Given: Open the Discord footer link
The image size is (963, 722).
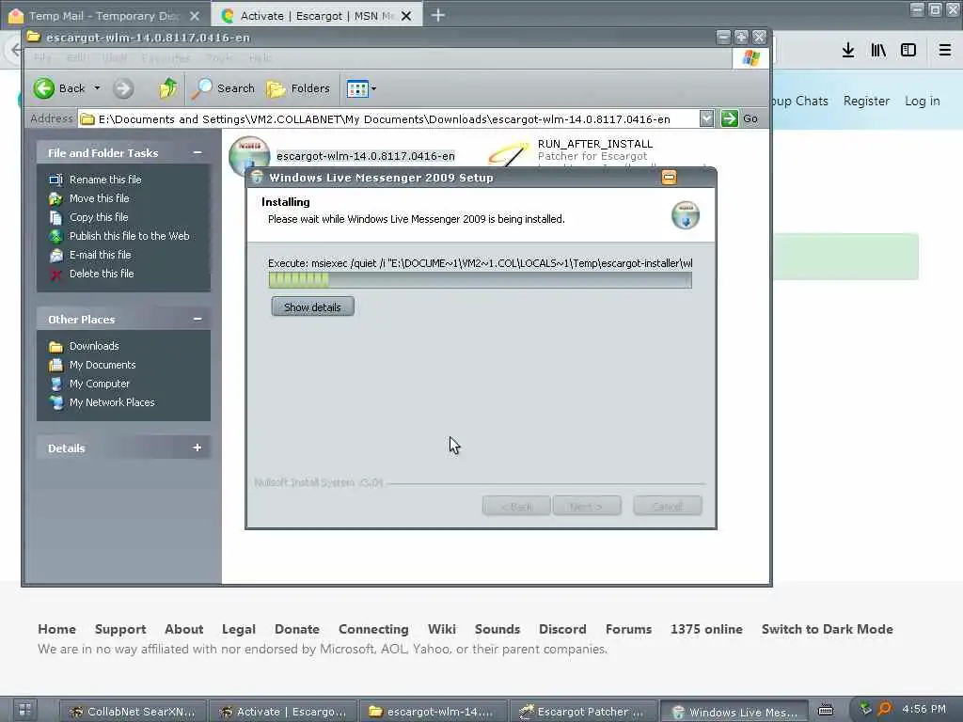Looking at the screenshot, I should 562,629.
